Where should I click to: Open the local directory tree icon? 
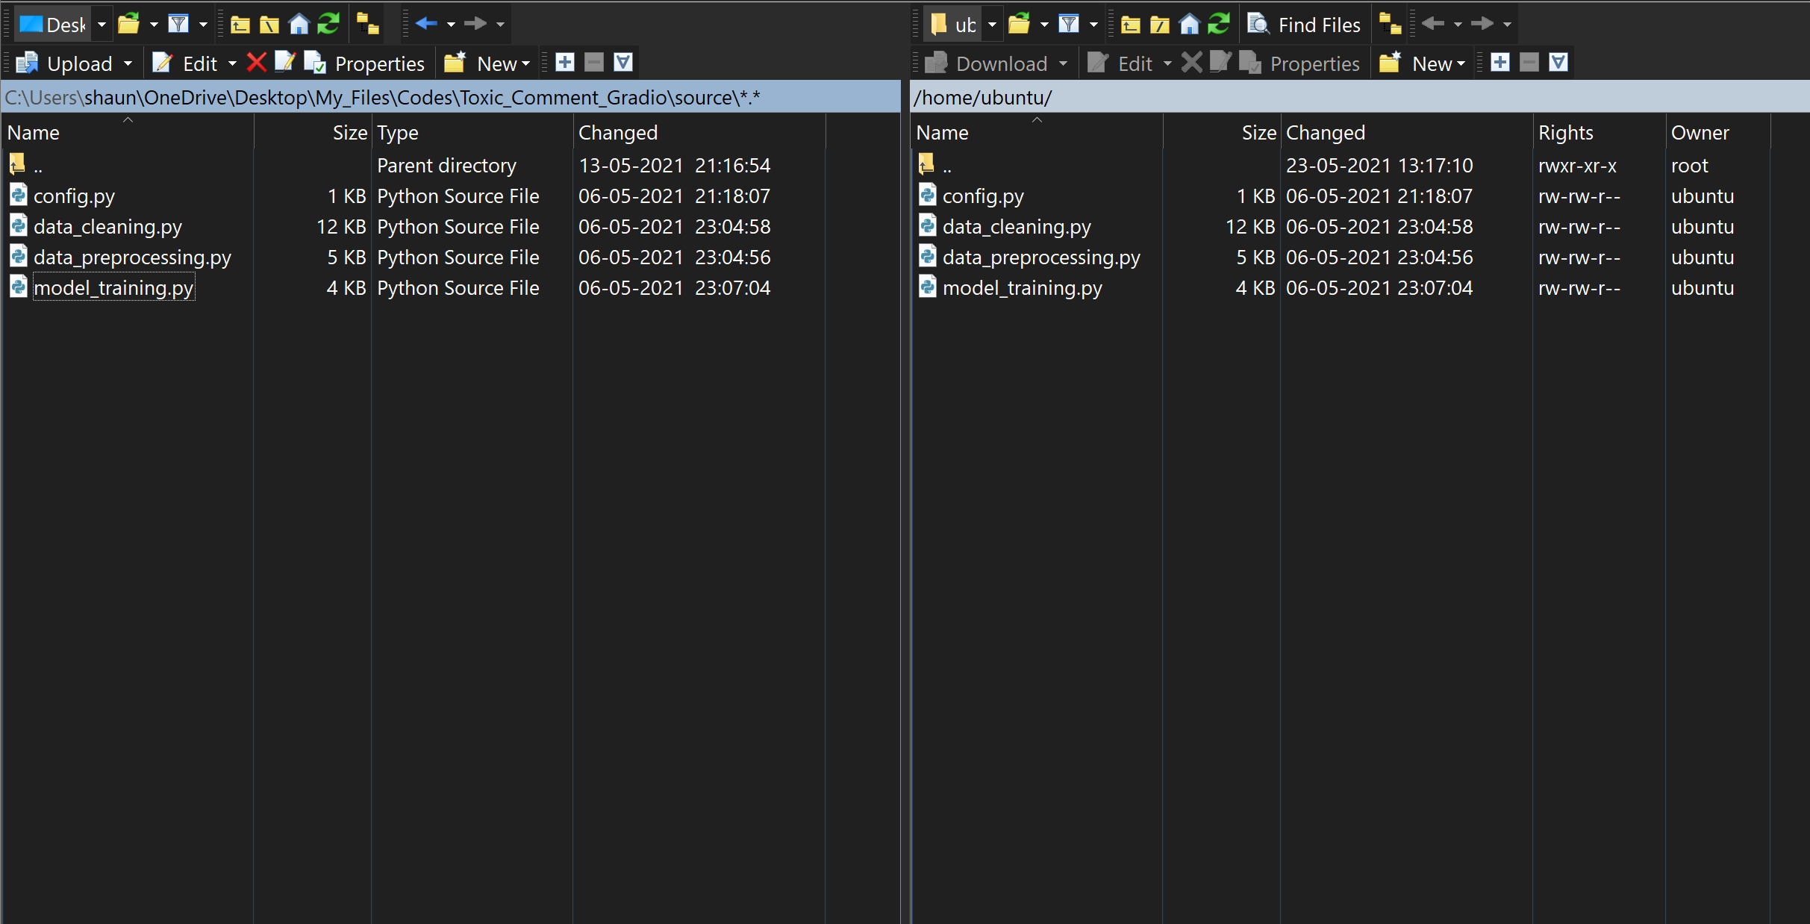[x=367, y=25]
